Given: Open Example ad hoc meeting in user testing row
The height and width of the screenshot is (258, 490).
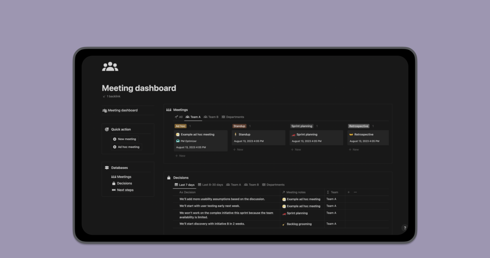Looking at the screenshot, I should (301, 206).
